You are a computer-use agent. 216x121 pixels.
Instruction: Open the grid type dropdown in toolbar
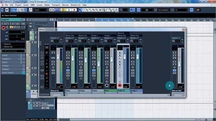pos(147,10)
